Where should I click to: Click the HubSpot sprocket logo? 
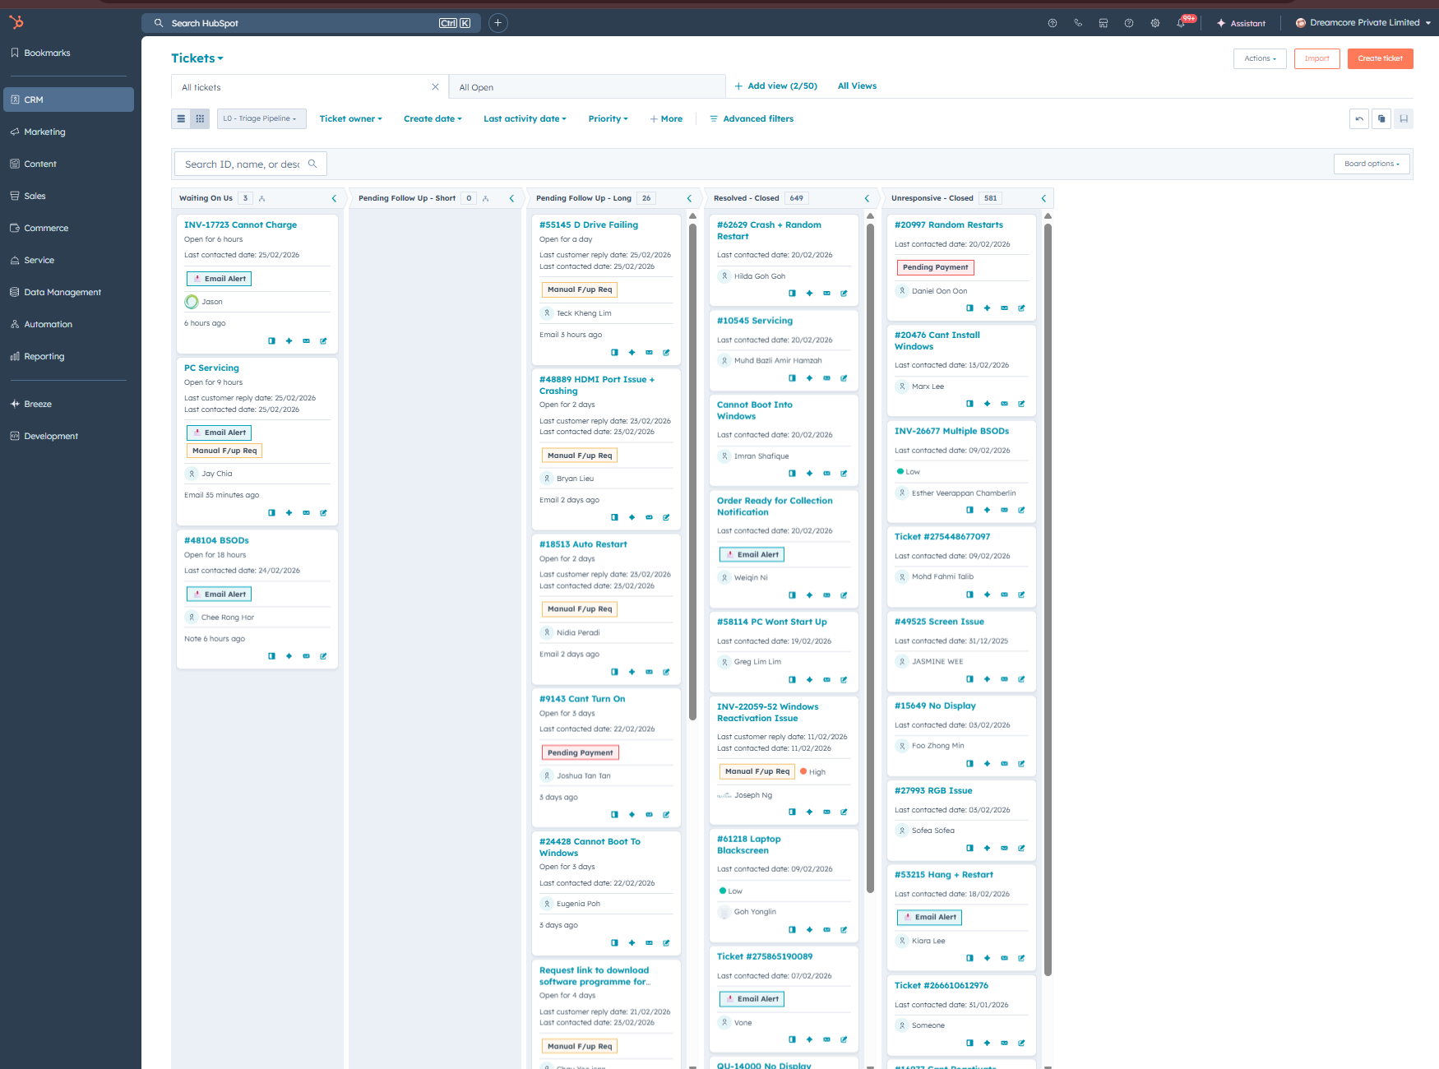pyautogui.click(x=16, y=22)
